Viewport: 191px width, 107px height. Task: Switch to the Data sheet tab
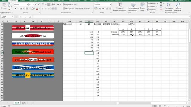coord(24,103)
